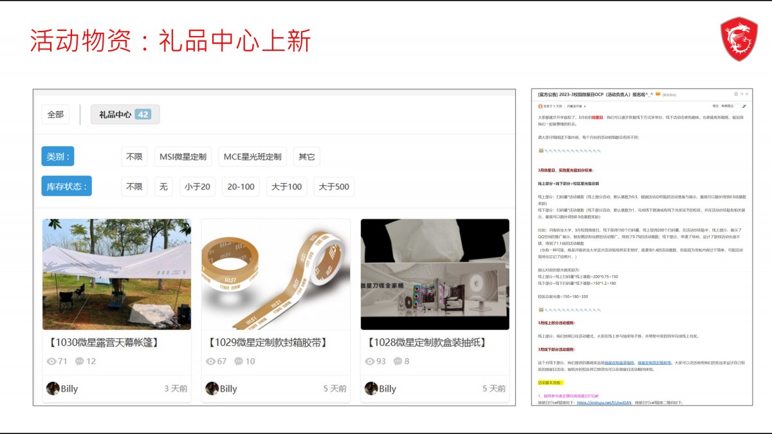Click Billy's avatar on the tape card
772x434 pixels.
pyautogui.click(x=212, y=388)
